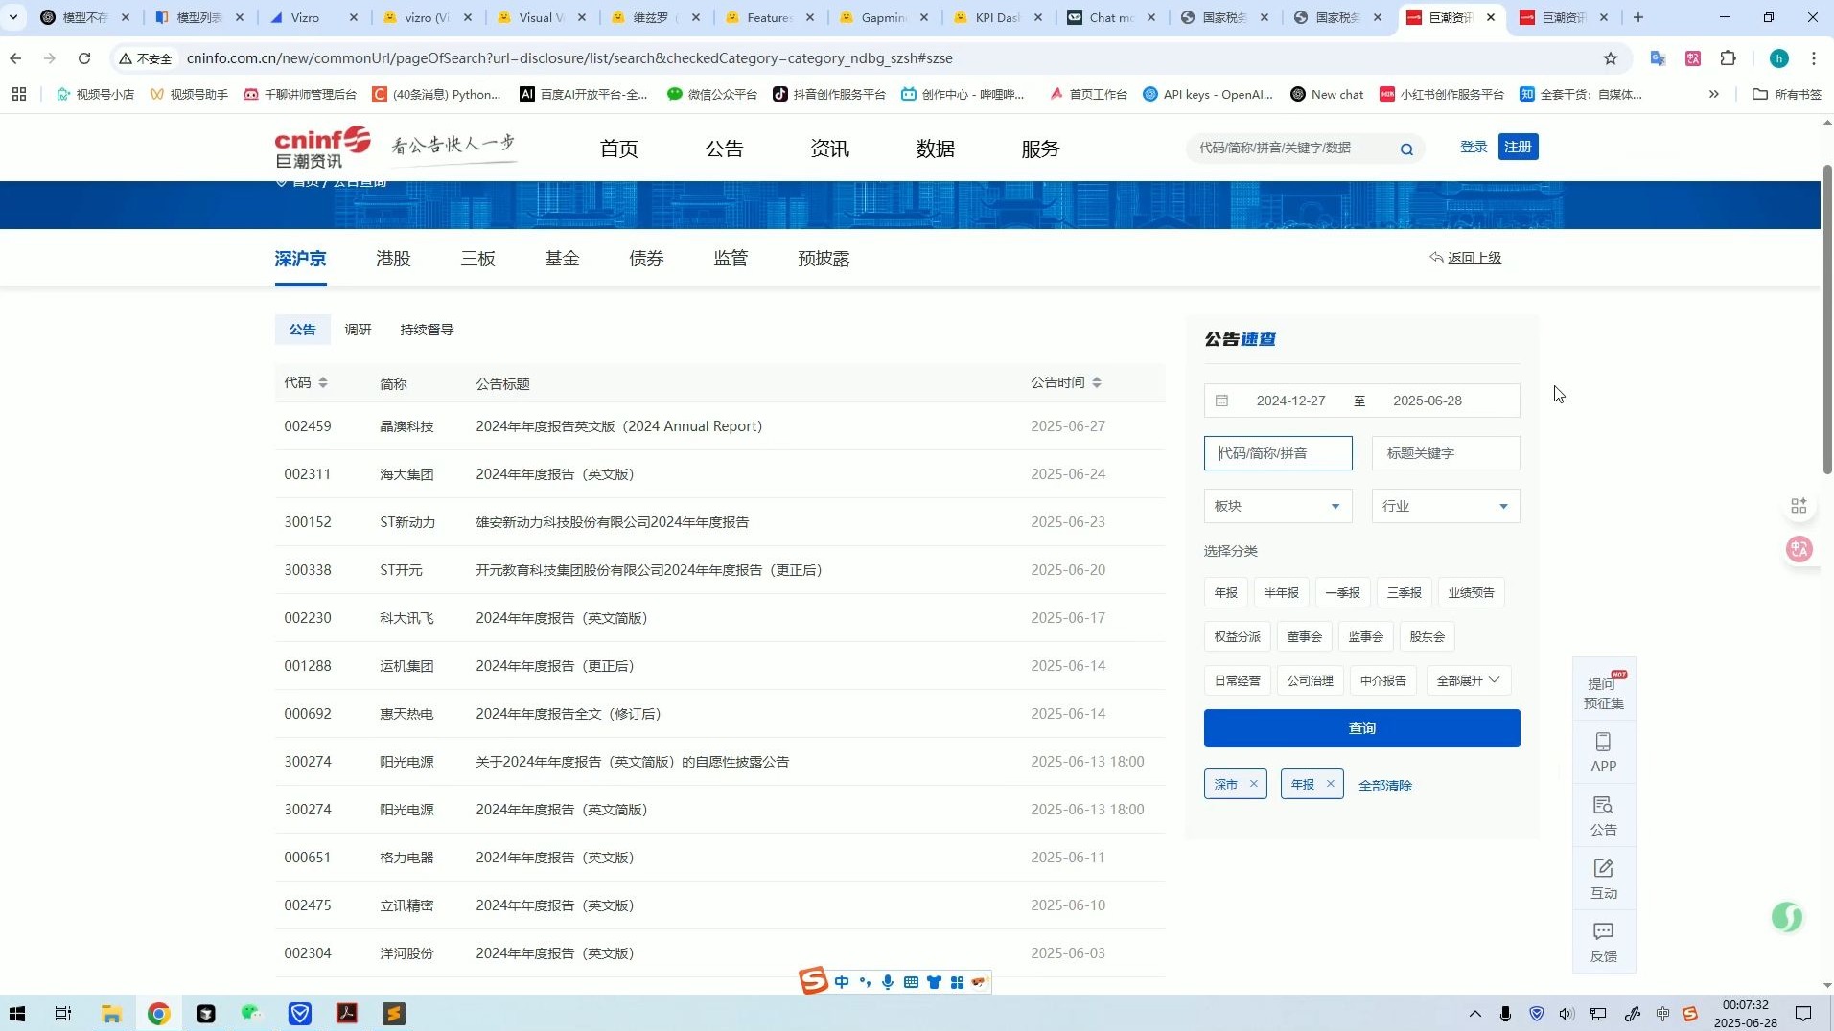Click the Sogou input method logo
The width and height of the screenshot is (1834, 1031).
click(813, 981)
